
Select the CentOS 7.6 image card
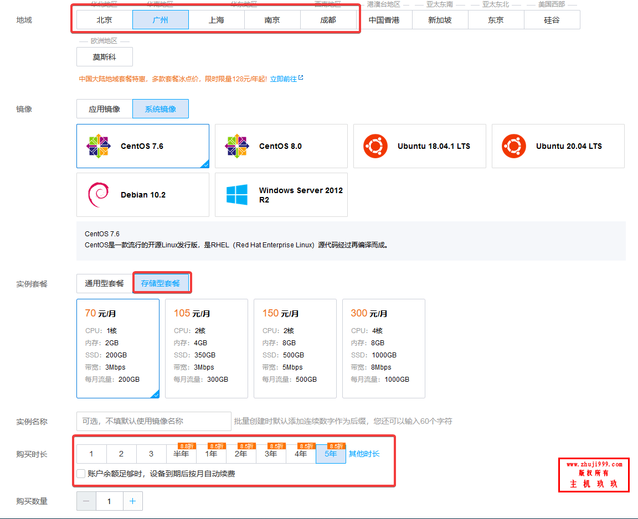[143, 146]
